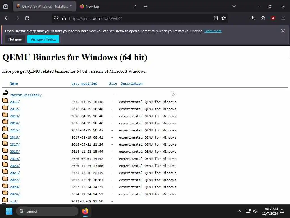The image size is (290, 218).
Task: Open the tracking protection shield icon
Action: pyautogui.click(x=56, y=18)
